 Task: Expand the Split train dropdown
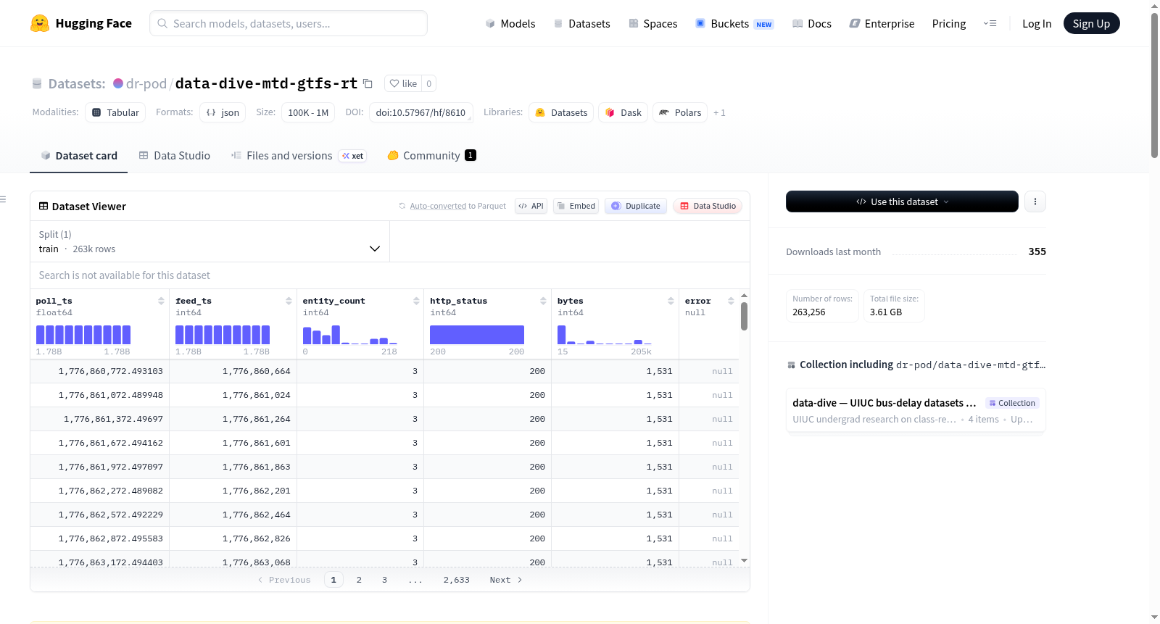(210, 241)
